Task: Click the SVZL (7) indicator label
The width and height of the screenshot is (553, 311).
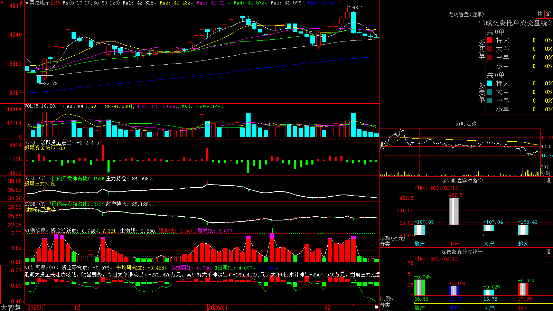Action: coord(35,179)
